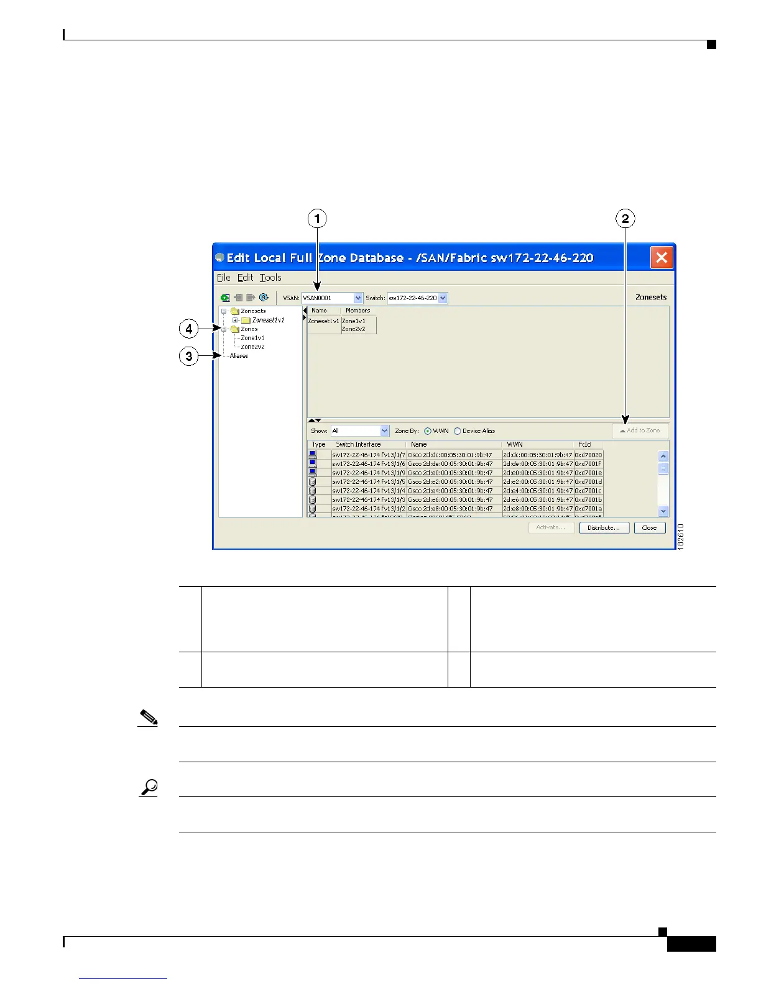Screen dimensions: 761x984
Task: Click the Distribute button
Action: tap(604, 527)
